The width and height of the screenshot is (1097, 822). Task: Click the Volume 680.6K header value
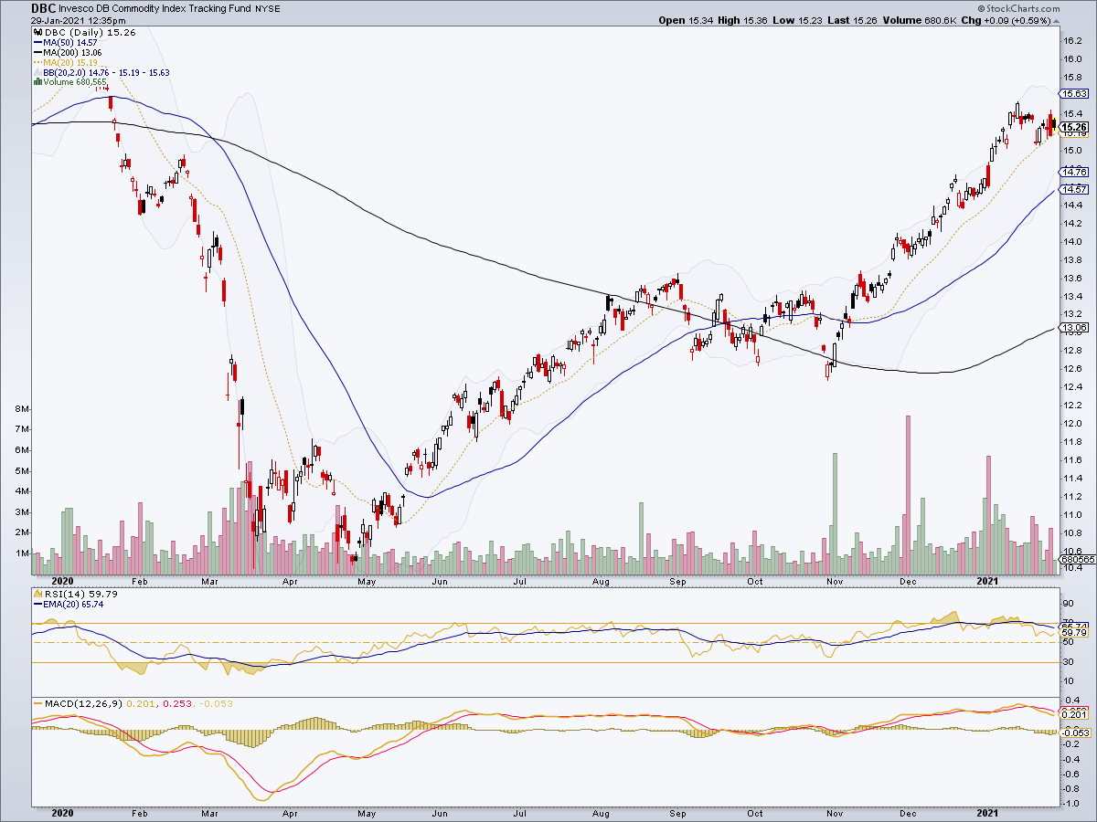click(x=919, y=20)
